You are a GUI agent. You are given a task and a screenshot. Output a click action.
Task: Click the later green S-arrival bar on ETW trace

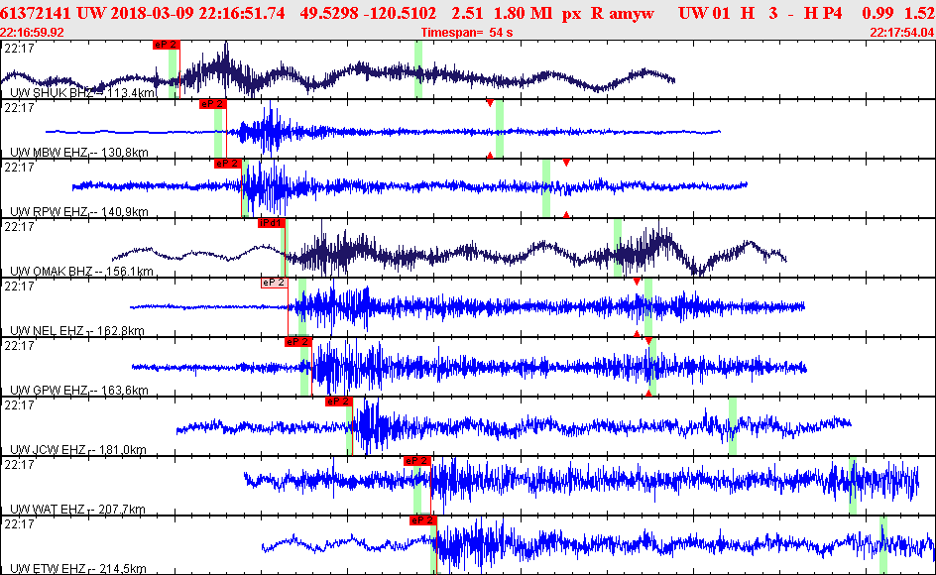coord(883,545)
